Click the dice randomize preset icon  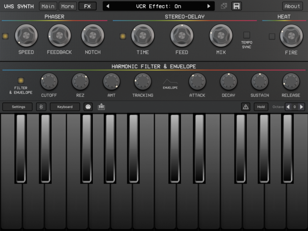tap(224, 6)
